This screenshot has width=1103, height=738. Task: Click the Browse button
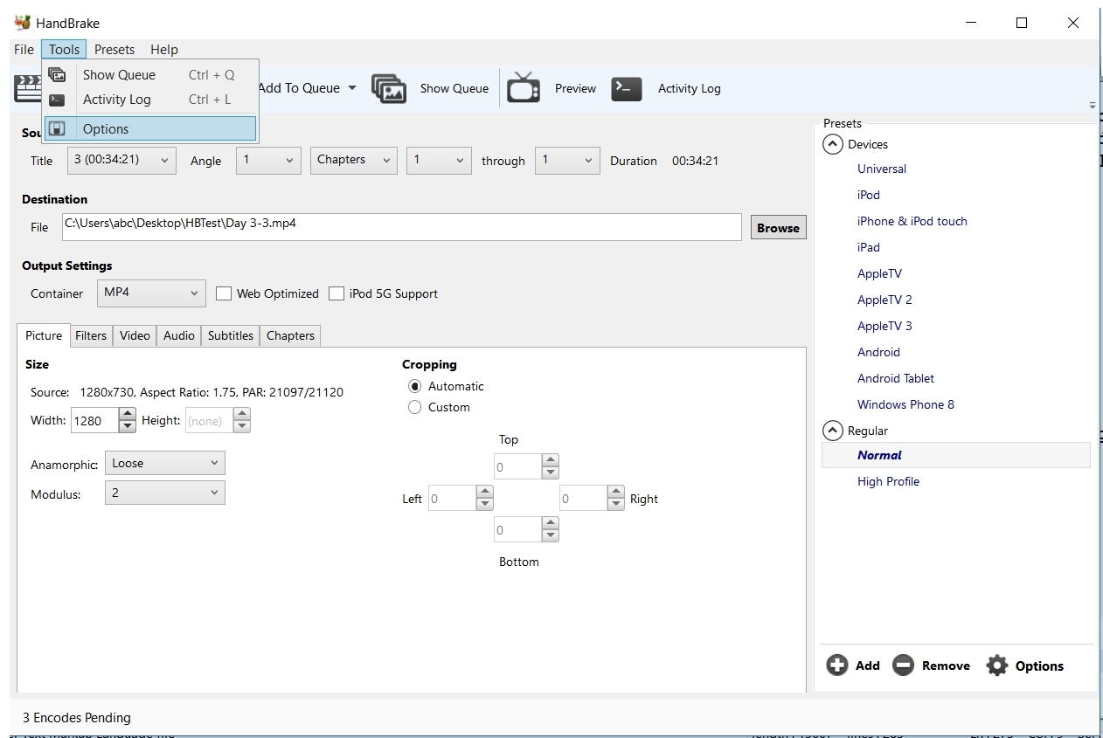(x=778, y=228)
